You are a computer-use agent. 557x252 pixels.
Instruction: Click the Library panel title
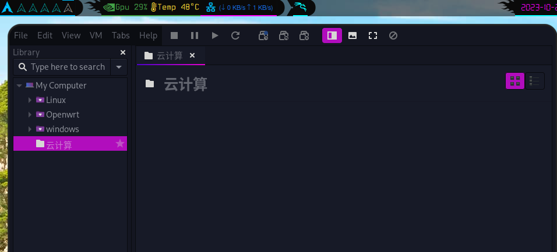[x=26, y=52]
